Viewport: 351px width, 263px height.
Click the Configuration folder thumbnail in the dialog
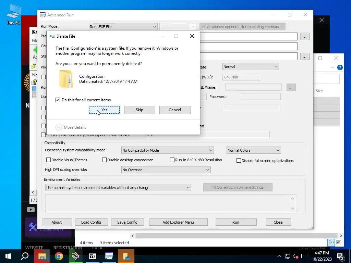point(66,79)
